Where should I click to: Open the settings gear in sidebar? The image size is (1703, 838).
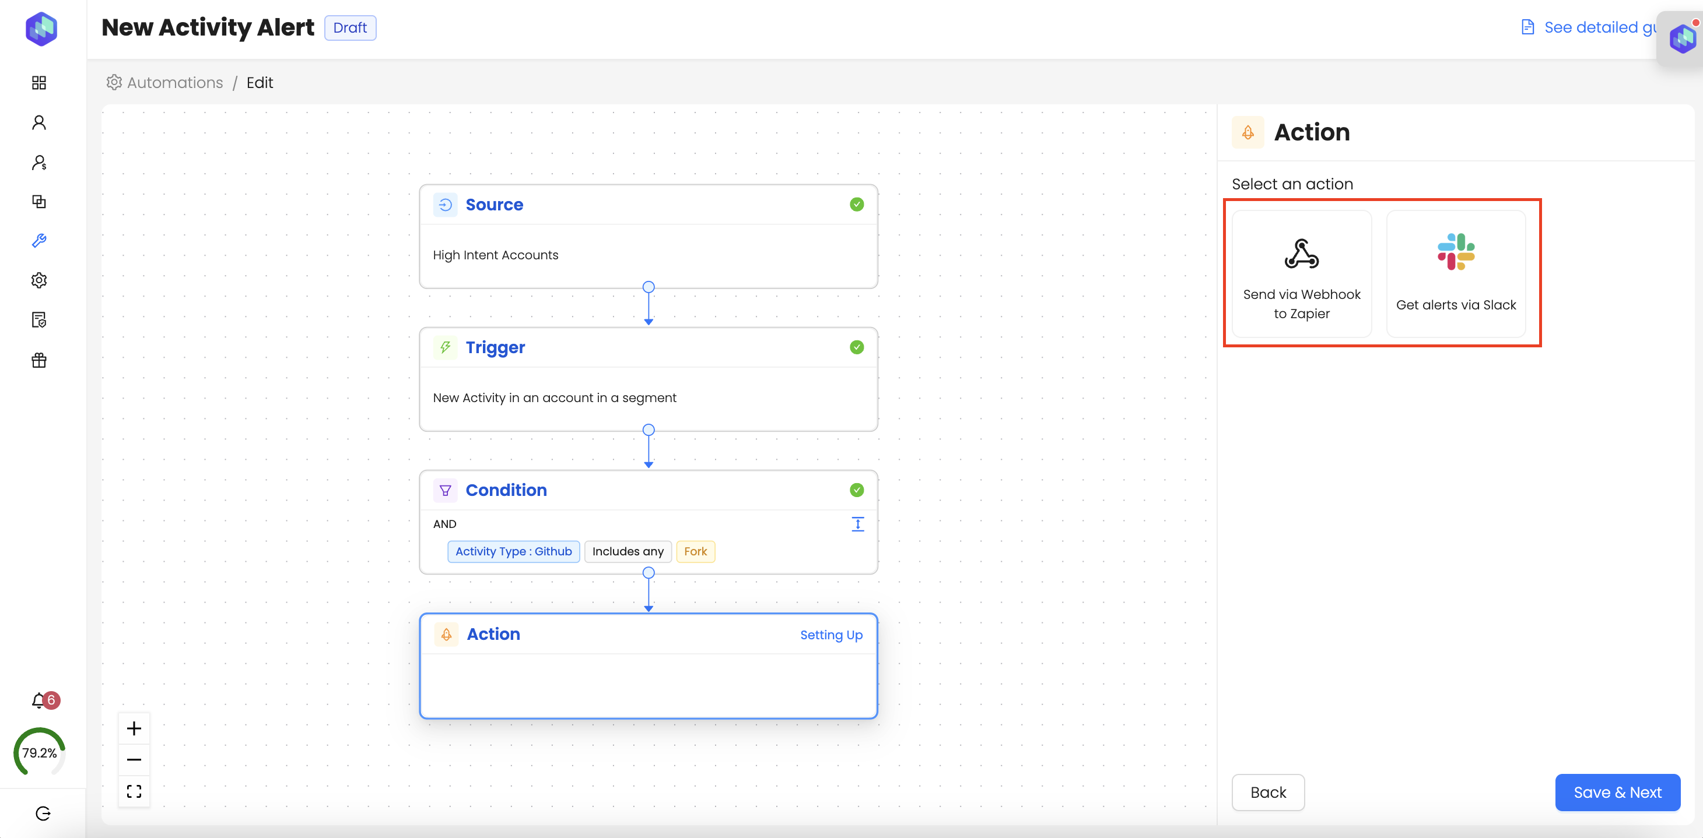pos(39,281)
